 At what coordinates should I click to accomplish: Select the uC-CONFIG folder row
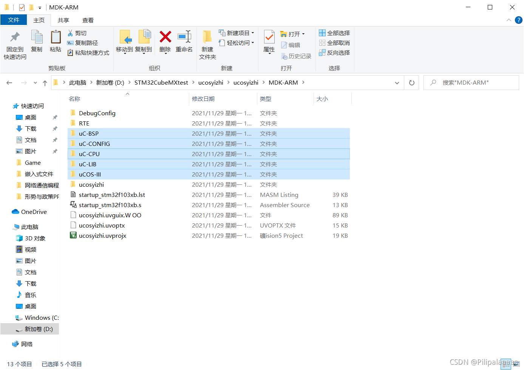pyautogui.click(x=209, y=144)
